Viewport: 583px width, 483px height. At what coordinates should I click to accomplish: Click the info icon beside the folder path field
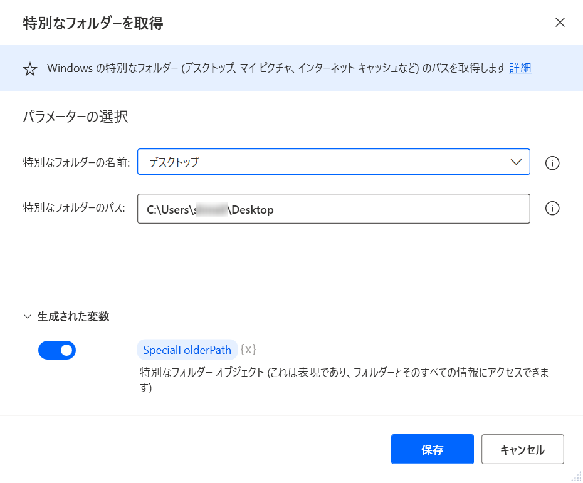552,209
